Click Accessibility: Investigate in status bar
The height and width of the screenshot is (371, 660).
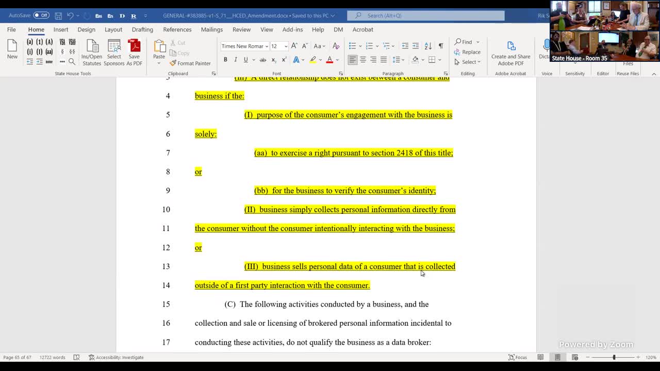coord(116,357)
